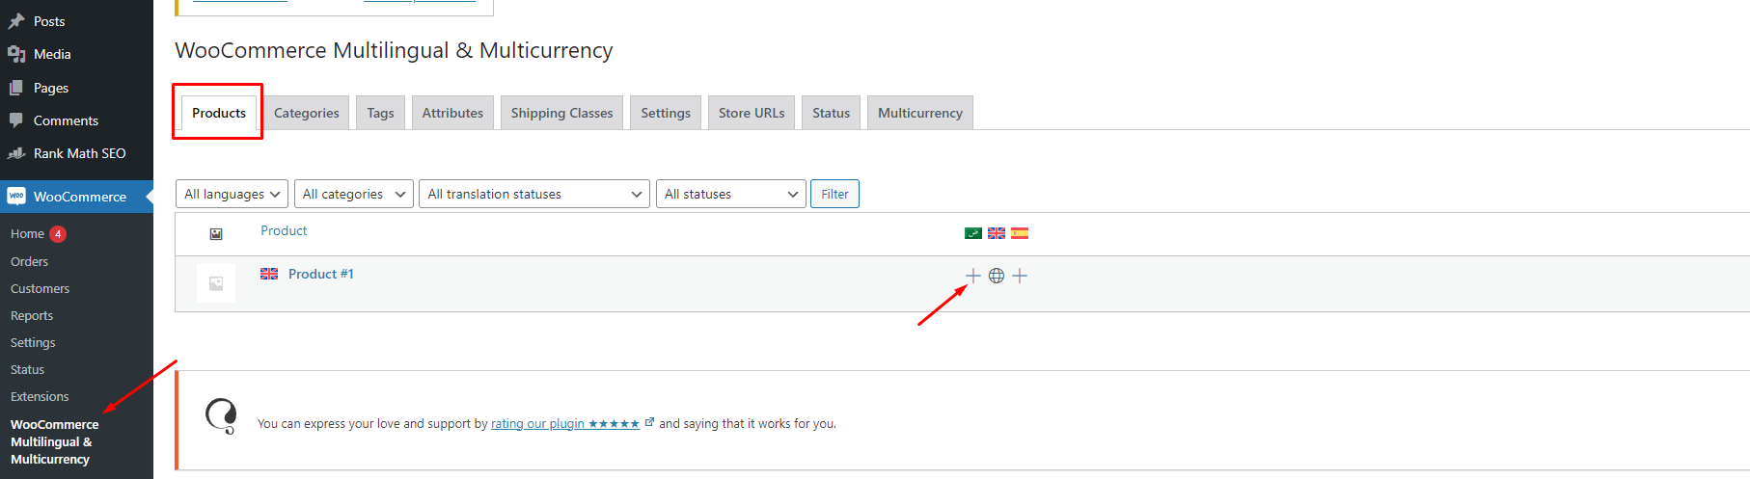Image resolution: width=1750 pixels, height=479 pixels.
Task: Add Spanish translation for Product #1
Action: point(1020,276)
